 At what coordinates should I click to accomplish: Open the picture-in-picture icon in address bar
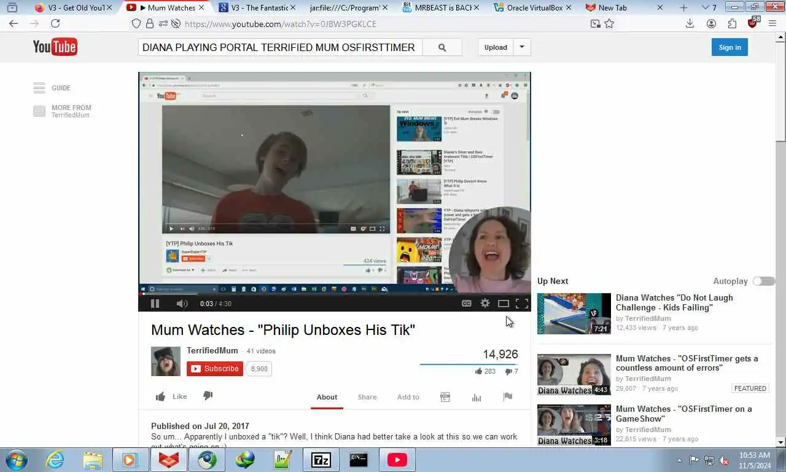point(595,23)
